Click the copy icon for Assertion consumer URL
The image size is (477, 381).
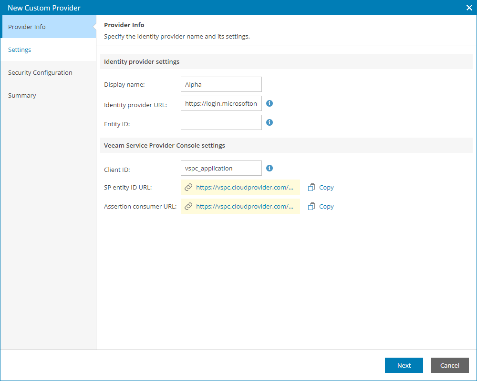(312, 206)
